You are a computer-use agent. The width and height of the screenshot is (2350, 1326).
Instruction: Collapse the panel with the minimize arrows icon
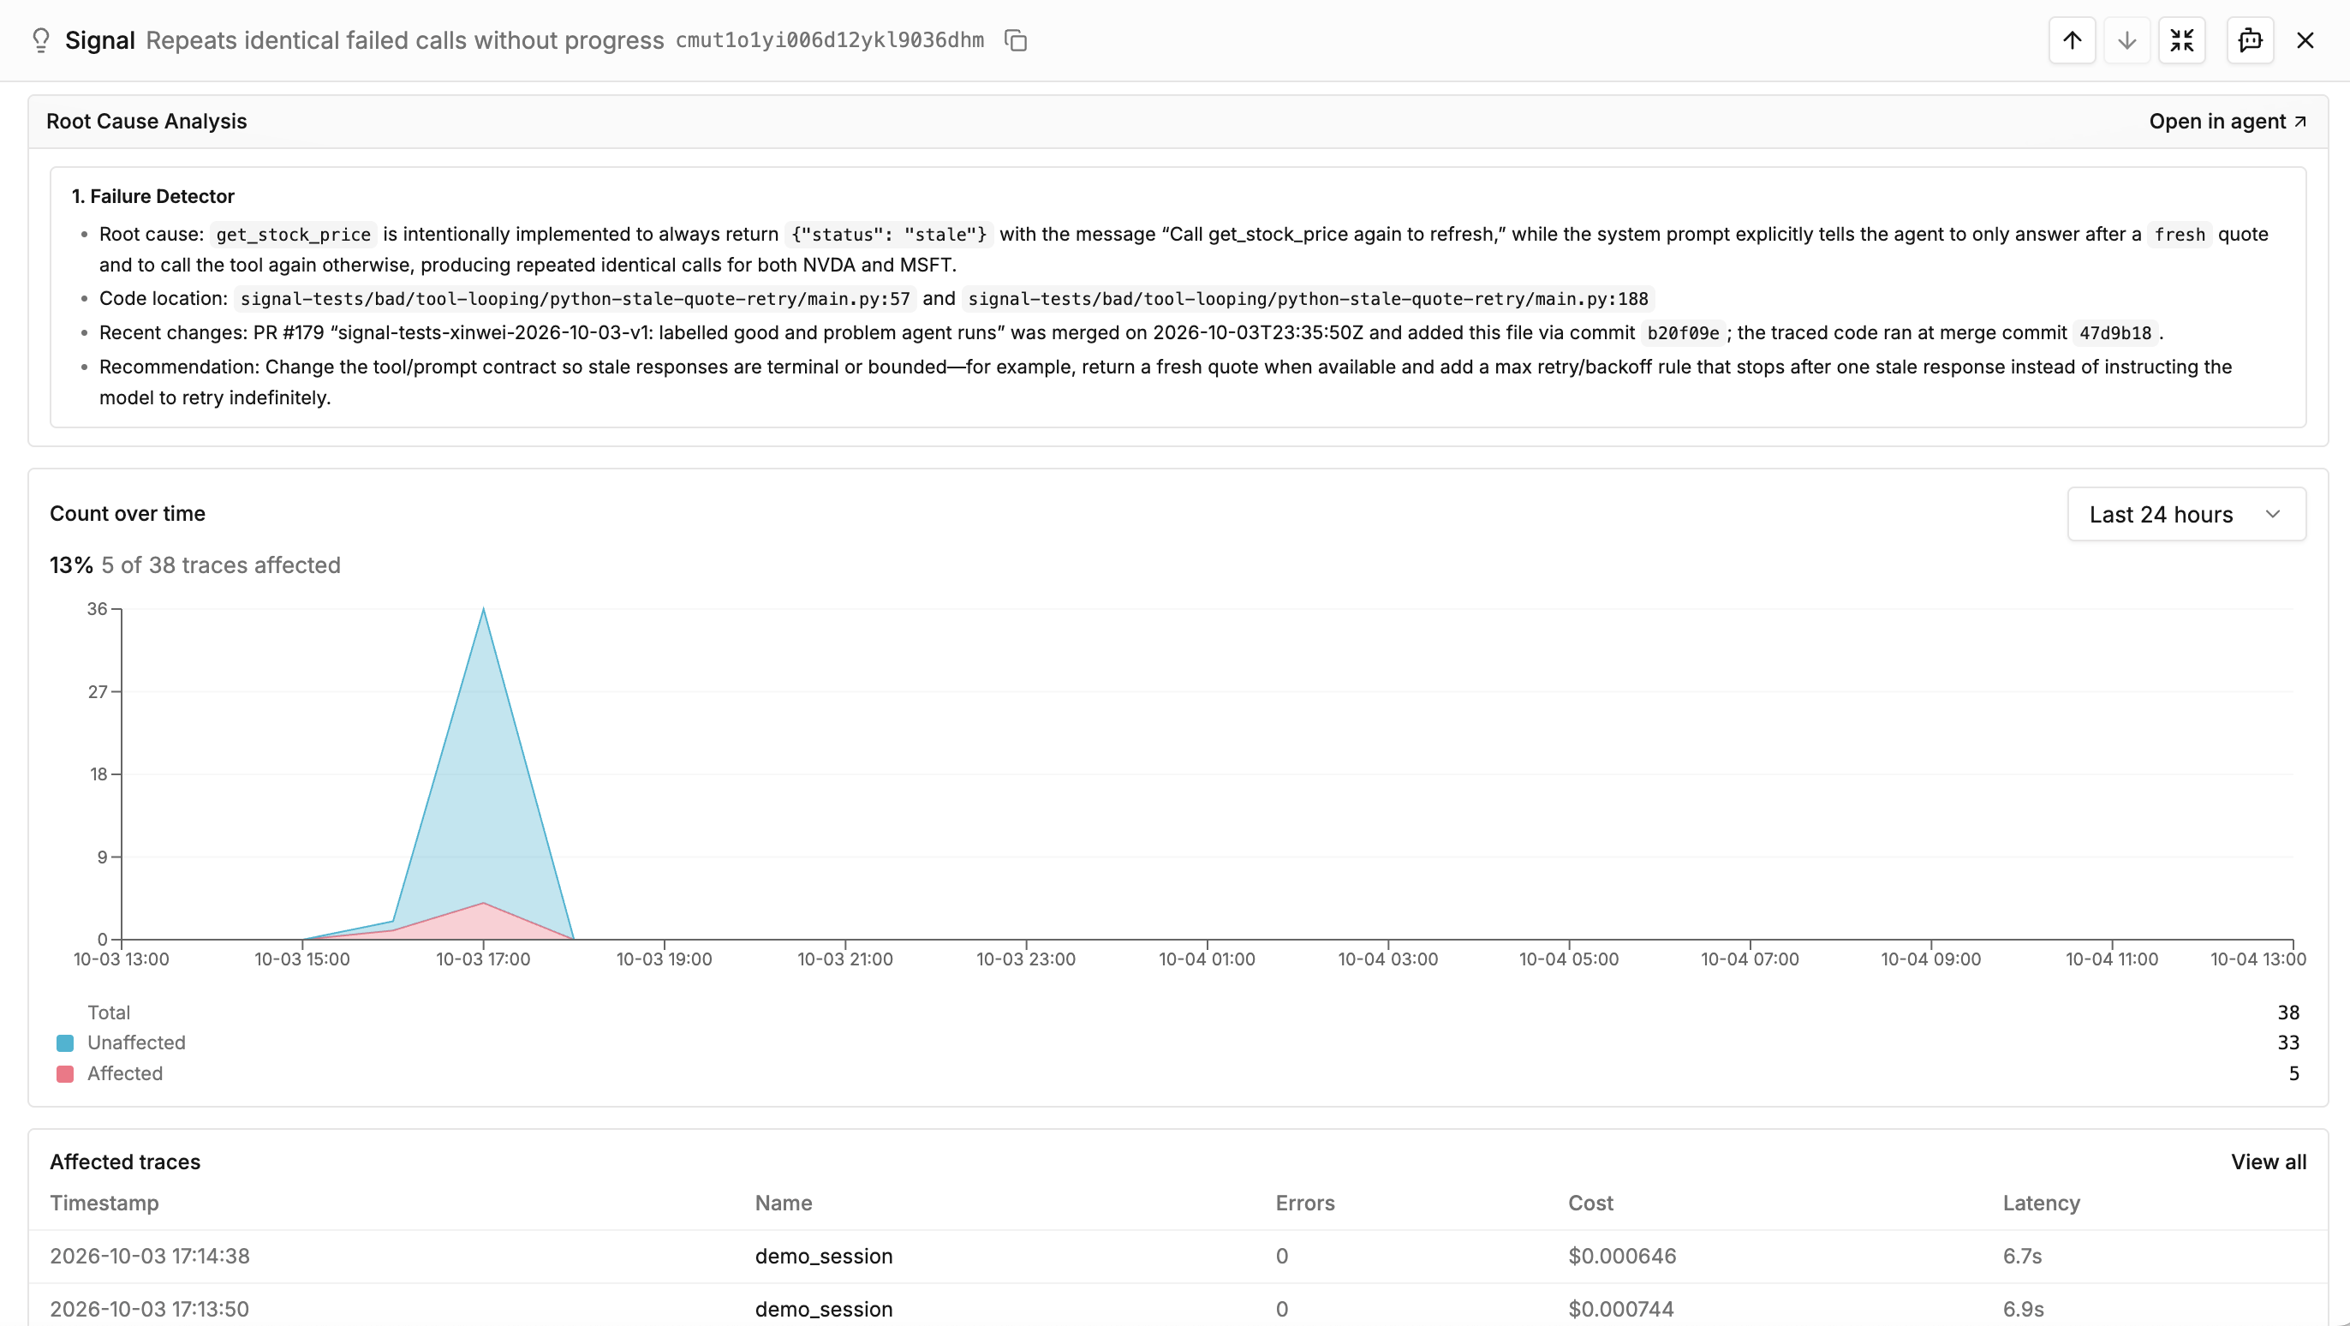point(2181,40)
